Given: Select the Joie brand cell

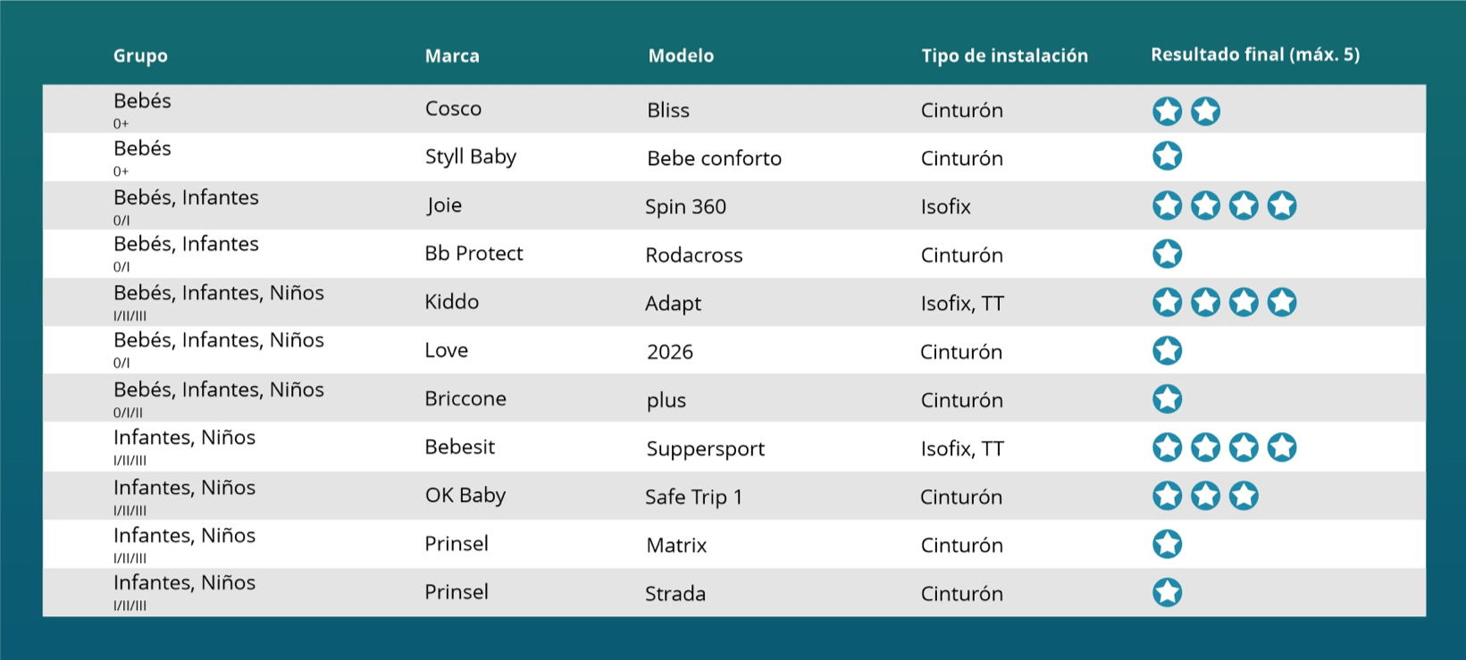Looking at the screenshot, I should 444,205.
